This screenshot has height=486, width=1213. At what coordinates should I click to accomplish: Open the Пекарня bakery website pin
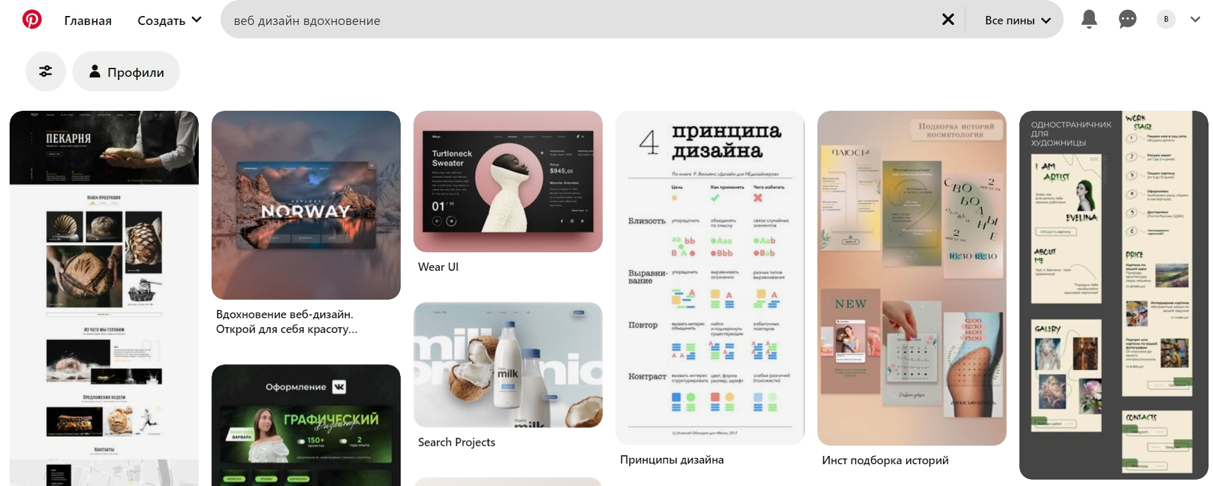(104, 298)
